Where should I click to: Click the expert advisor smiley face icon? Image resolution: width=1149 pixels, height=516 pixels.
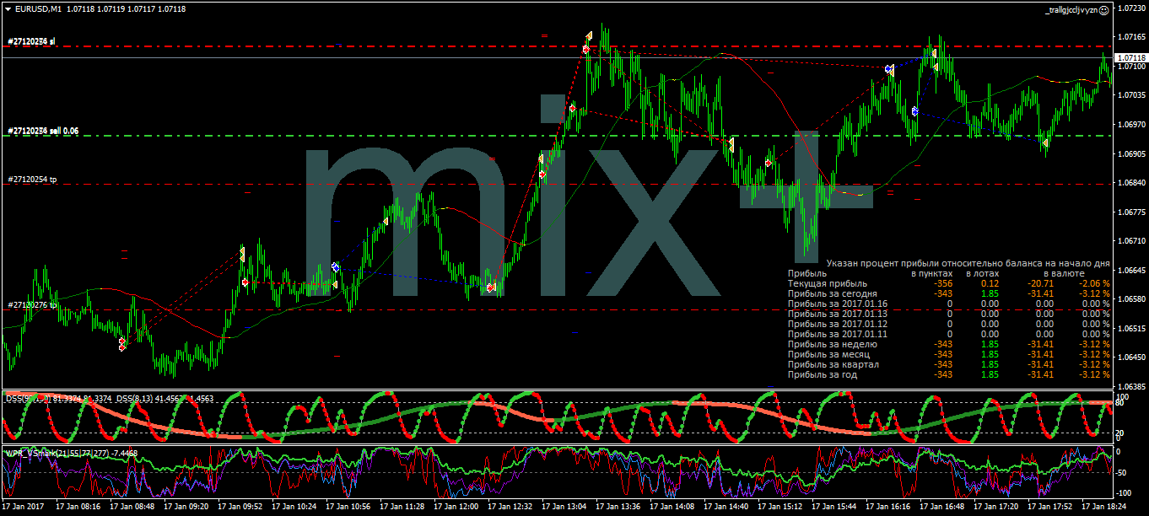coord(1102,10)
